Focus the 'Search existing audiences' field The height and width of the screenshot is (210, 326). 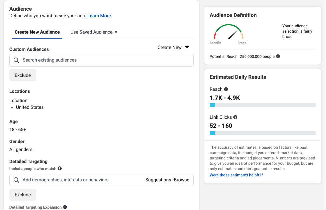click(101, 60)
